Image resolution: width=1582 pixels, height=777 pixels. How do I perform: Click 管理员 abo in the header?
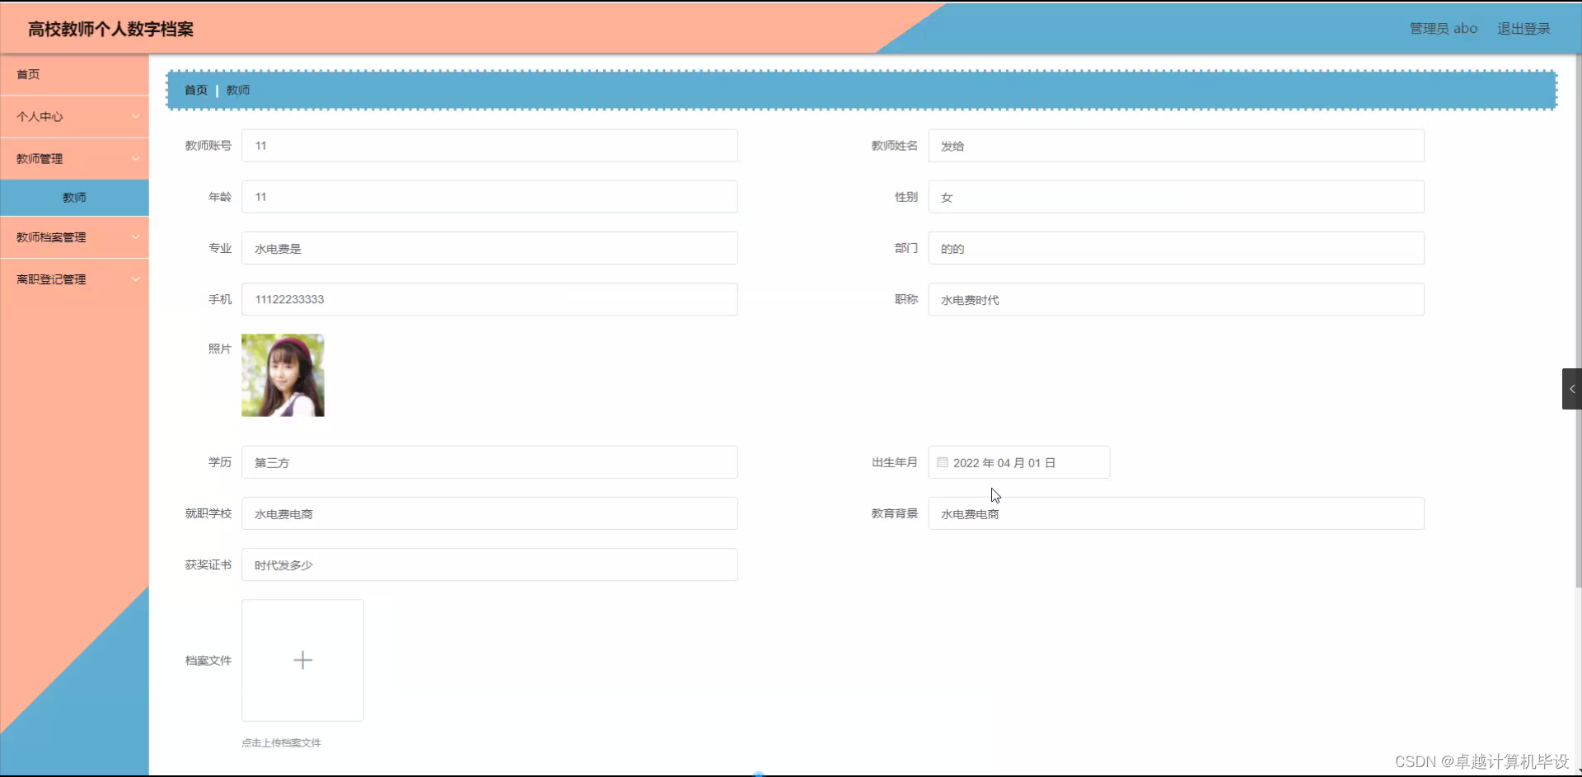click(1443, 28)
